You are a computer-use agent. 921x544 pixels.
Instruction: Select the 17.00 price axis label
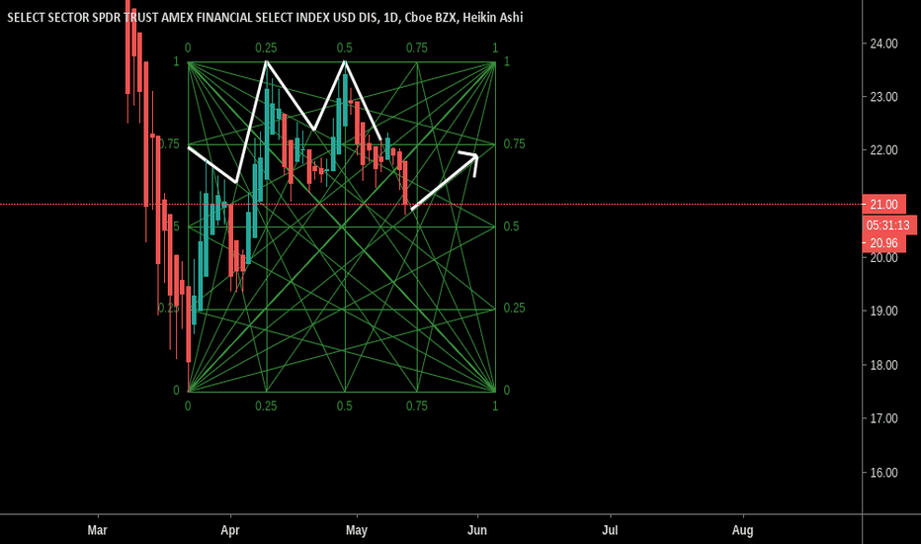pyautogui.click(x=884, y=418)
